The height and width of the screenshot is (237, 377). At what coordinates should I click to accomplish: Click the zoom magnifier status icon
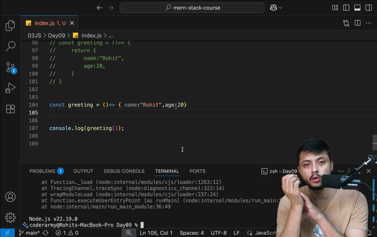point(129,233)
